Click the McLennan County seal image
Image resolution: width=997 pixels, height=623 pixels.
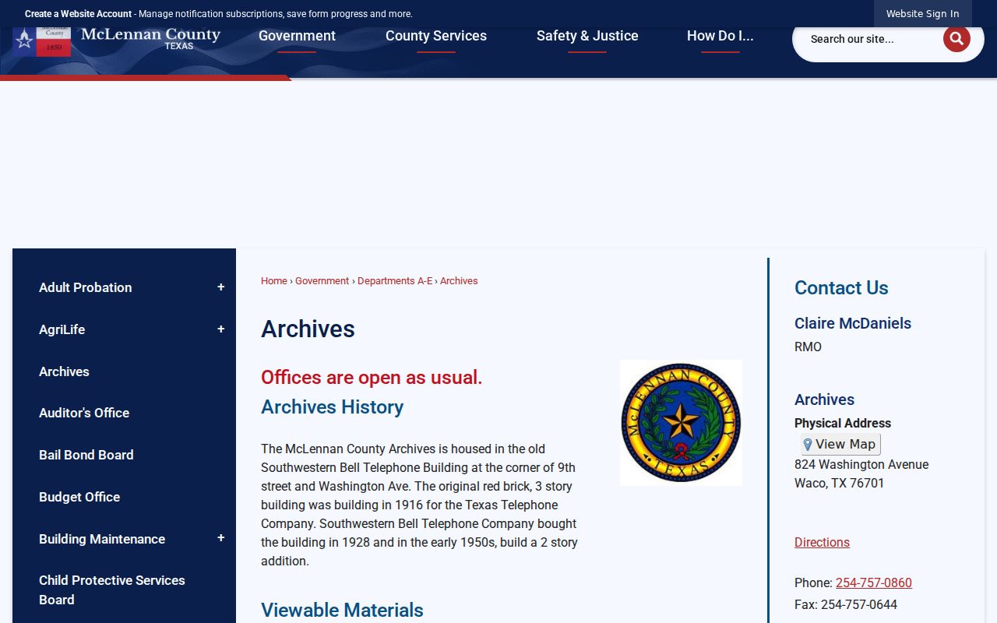pyautogui.click(x=681, y=423)
